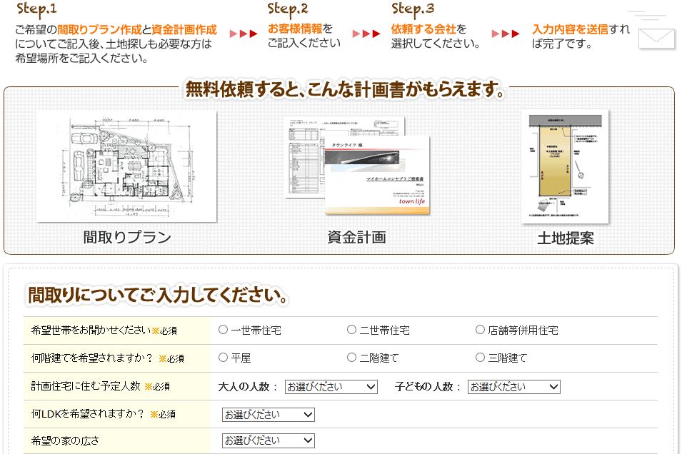Click 間取りについてご入力してください heading
The image size is (682, 454).
click(x=158, y=296)
